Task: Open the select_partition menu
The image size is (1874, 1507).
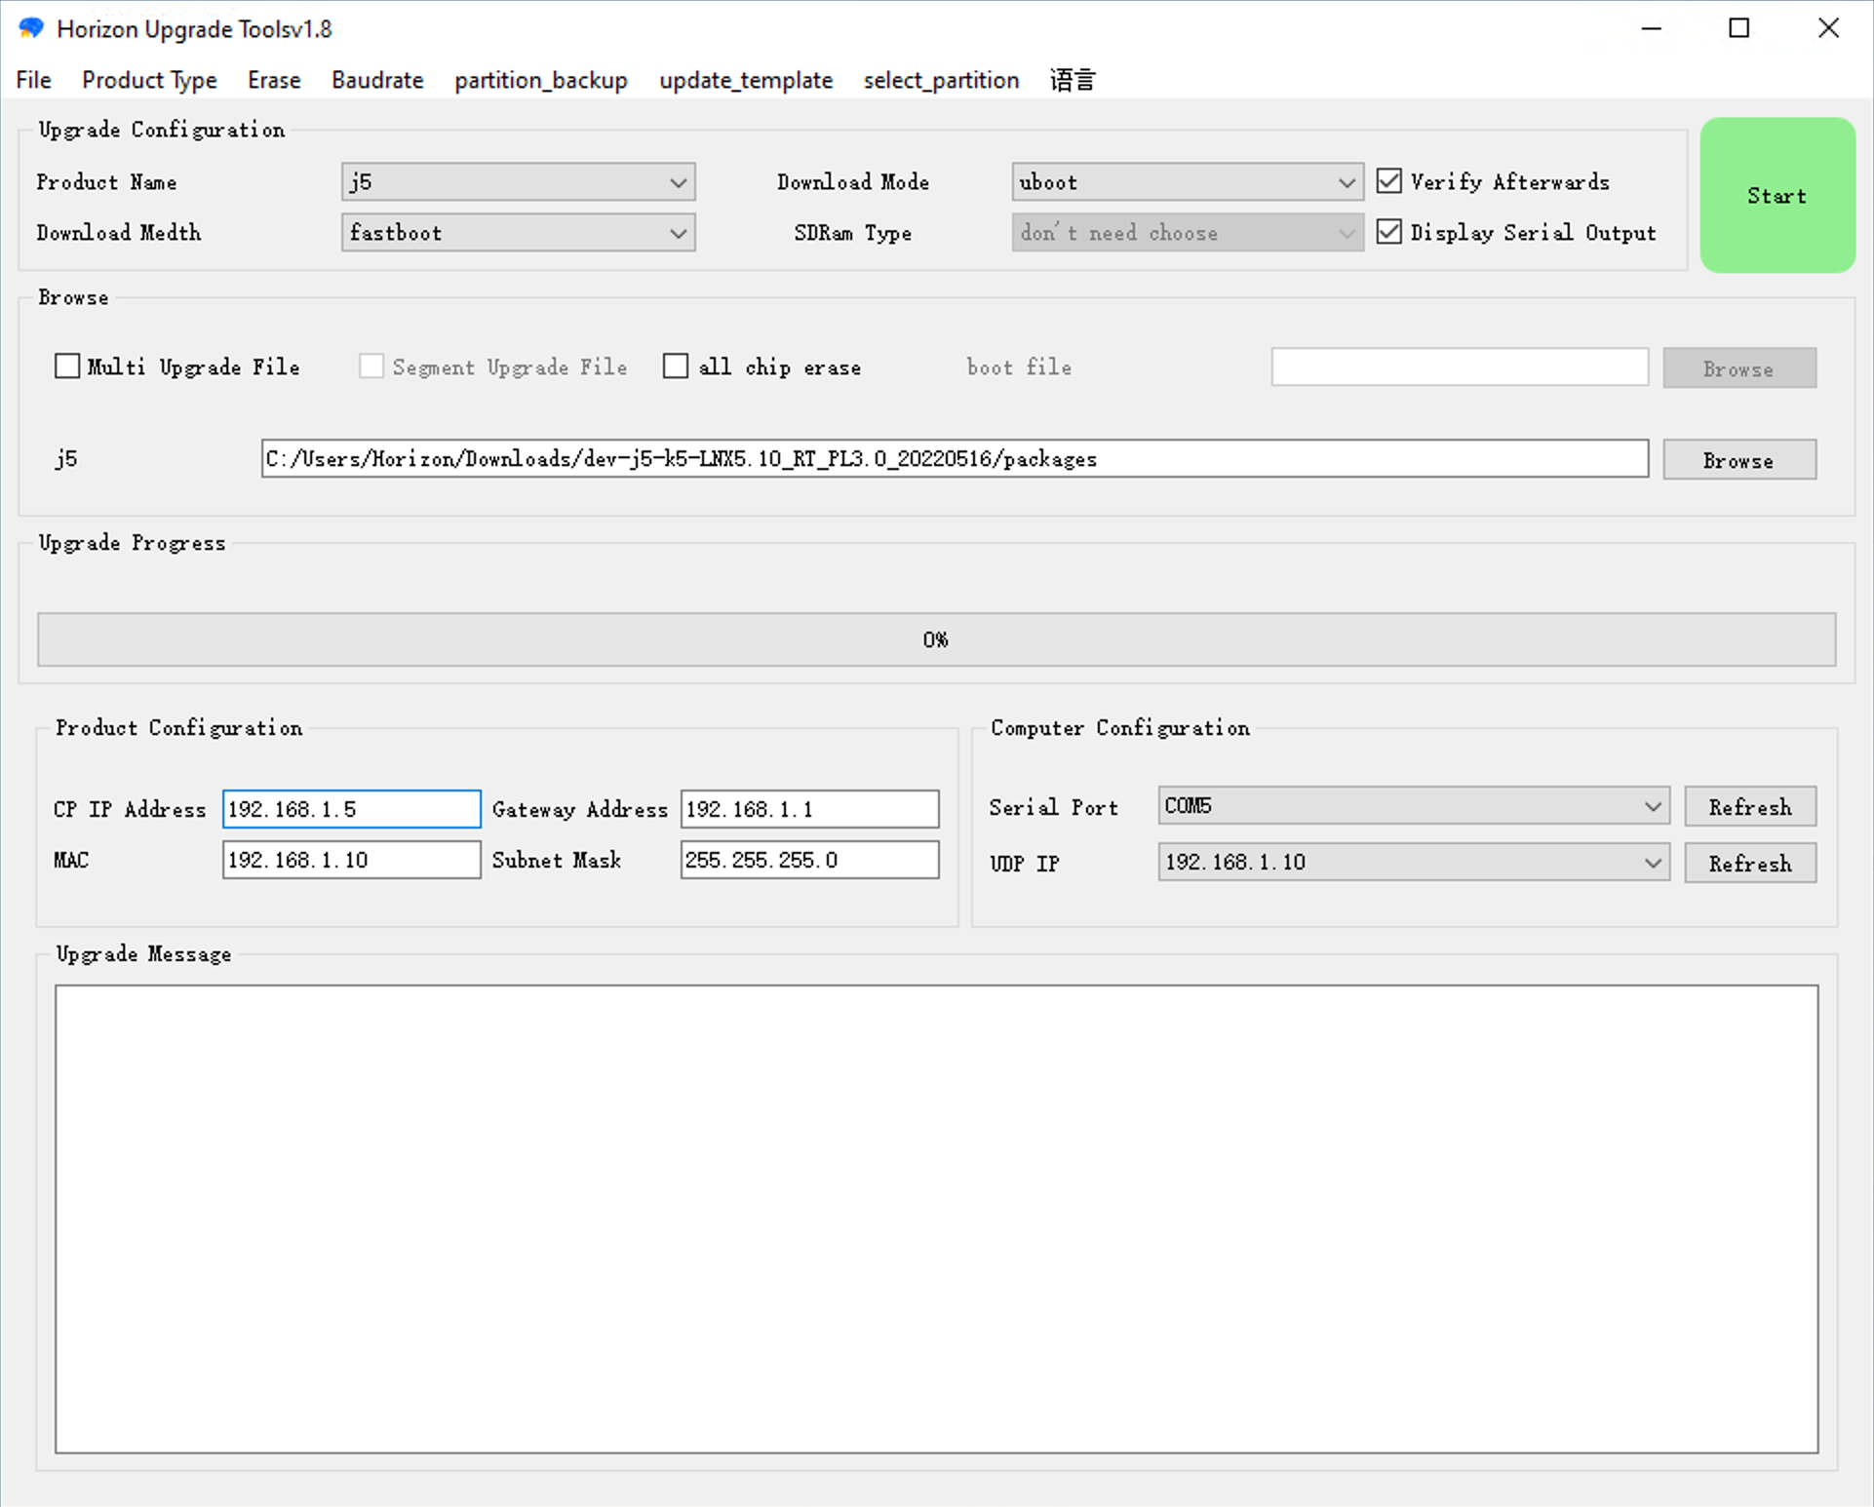Action: [x=941, y=80]
